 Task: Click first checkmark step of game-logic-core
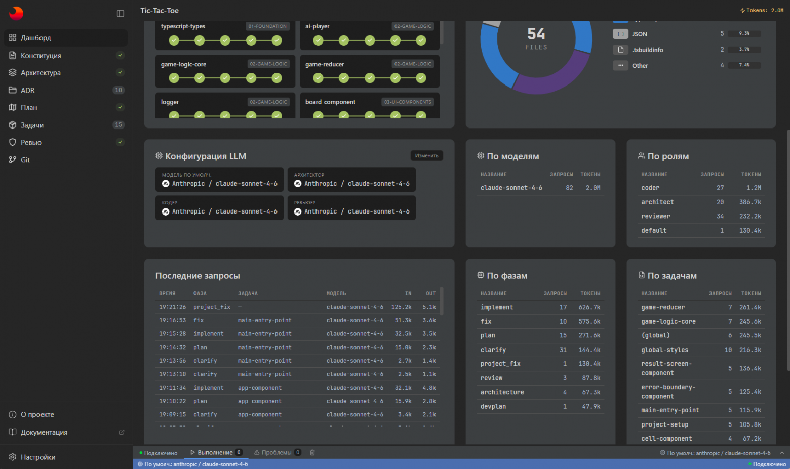(x=174, y=78)
